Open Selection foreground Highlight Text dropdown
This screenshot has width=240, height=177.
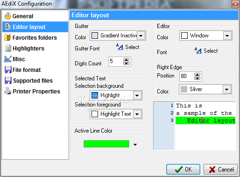(137, 114)
